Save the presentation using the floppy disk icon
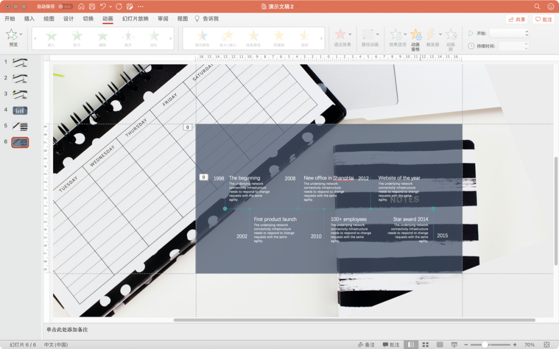559x349 pixels. pos(92,6)
